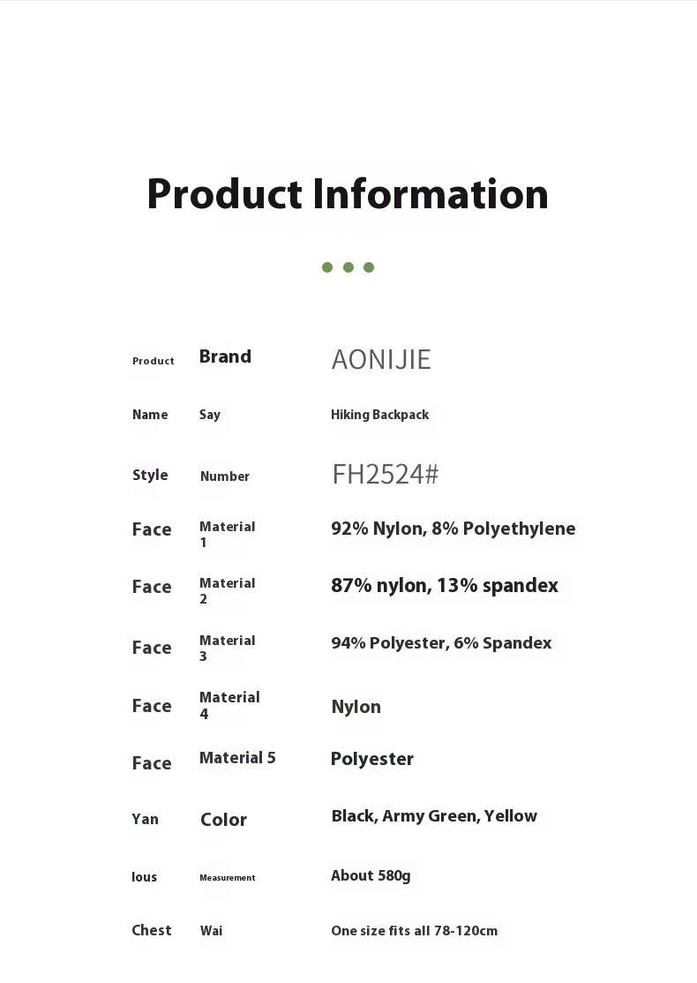Click the AONIJIE brand name
The image size is (697, 983).
381,360
